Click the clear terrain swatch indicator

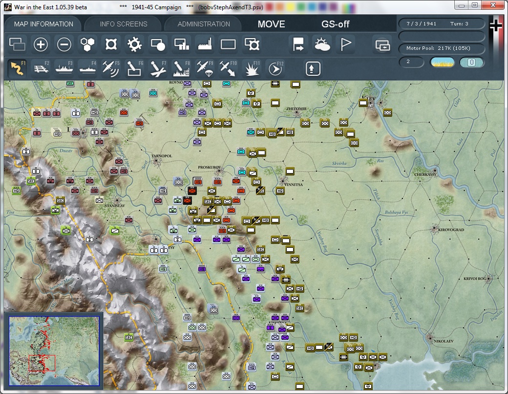pyautogui.click(x=442, y=62)
